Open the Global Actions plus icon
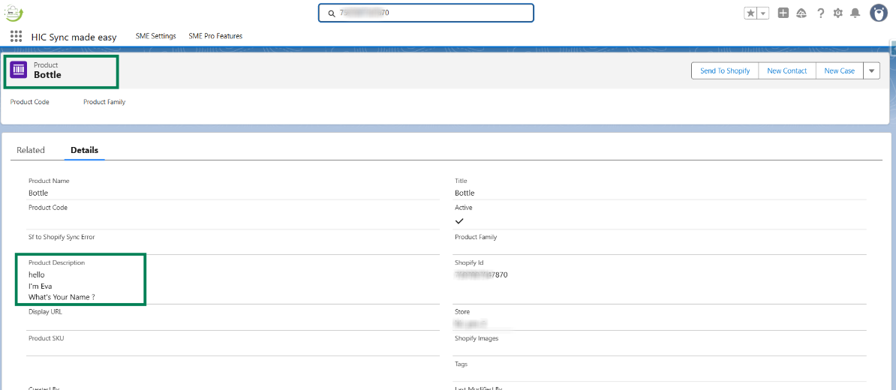Image resolution: width=896 pixels, height=390 pixels. 783,13
